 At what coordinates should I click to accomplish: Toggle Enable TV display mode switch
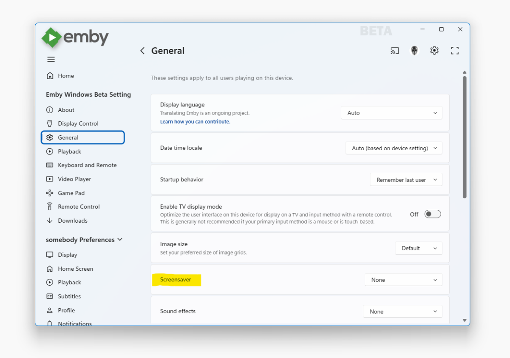(x=433, y=214)
